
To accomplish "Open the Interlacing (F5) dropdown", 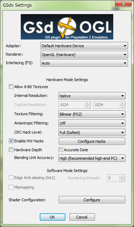I will tap(84, 63).
